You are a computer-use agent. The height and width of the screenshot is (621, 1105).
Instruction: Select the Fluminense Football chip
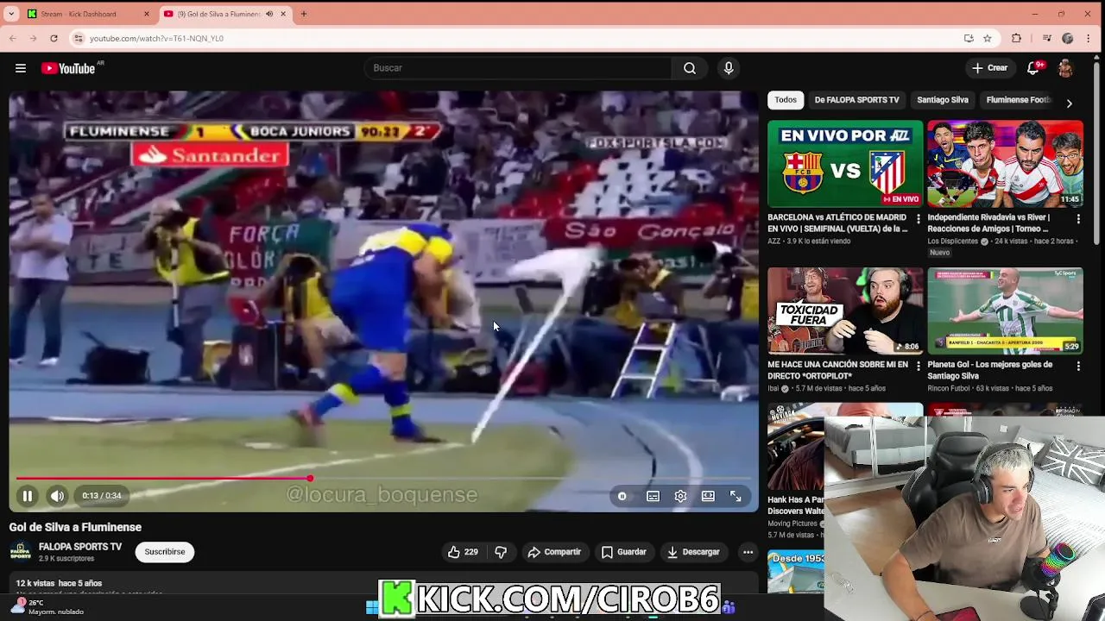tap(1019, 100)
